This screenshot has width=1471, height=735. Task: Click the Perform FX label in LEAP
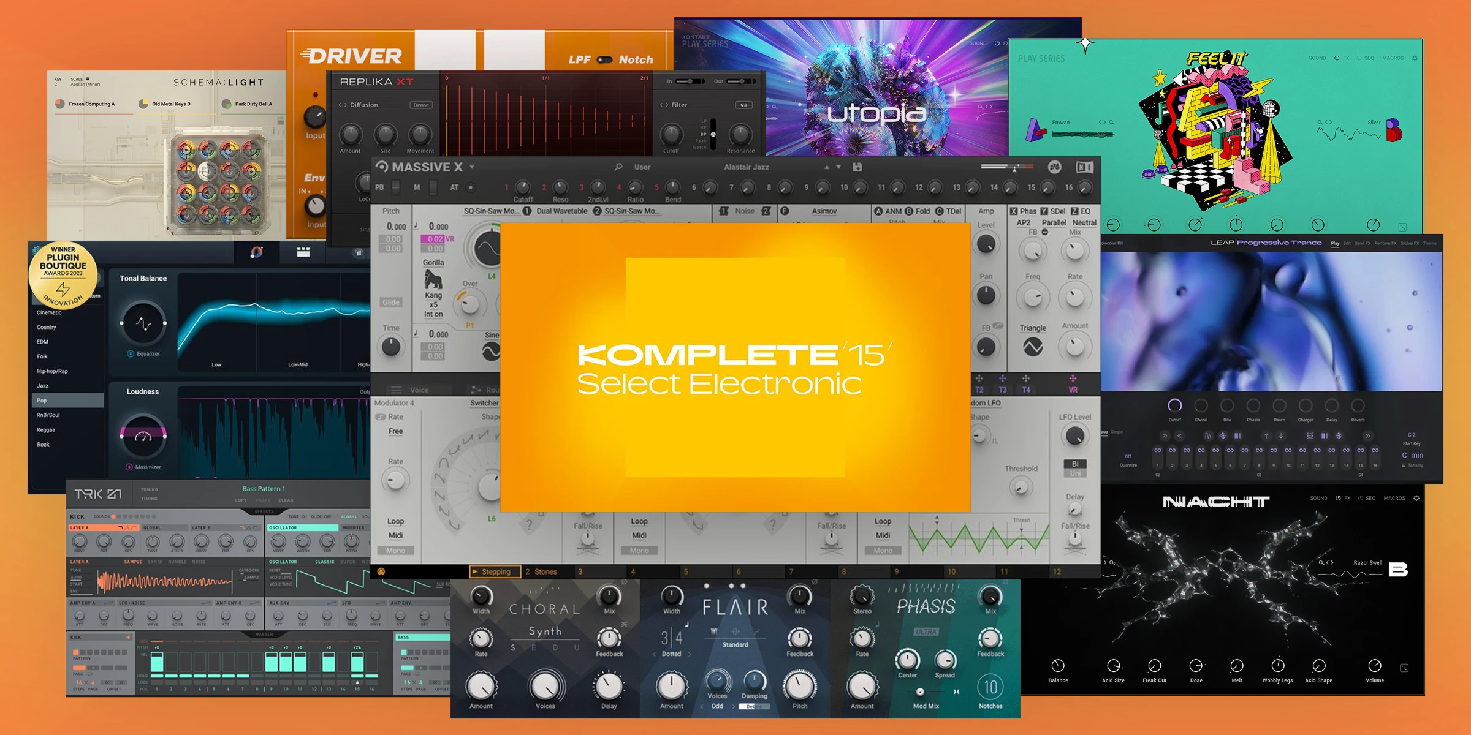coord(1385,243)
